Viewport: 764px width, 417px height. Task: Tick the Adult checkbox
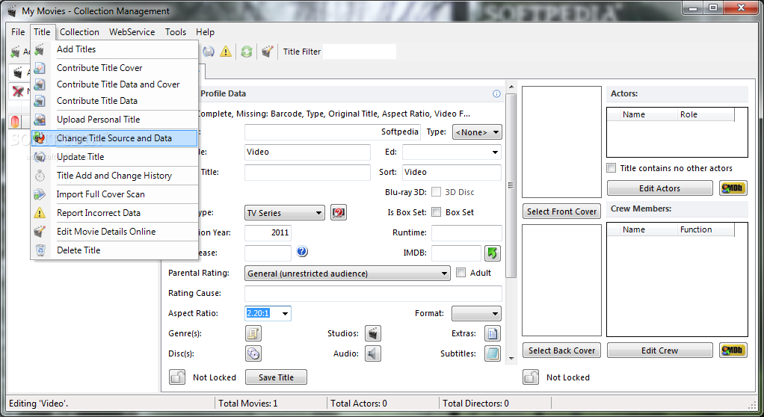(x=460, y=273)
